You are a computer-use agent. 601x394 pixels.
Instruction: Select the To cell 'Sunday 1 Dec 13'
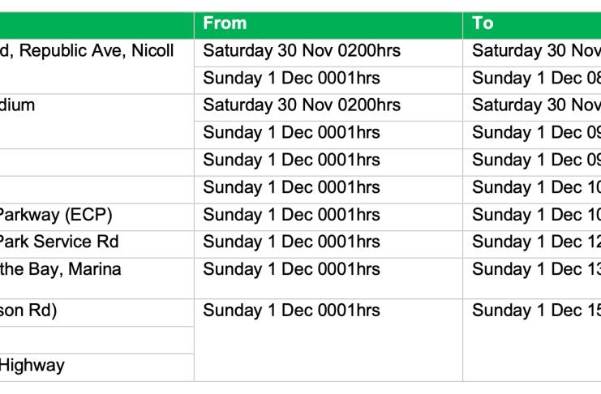(x=535, y=269)
